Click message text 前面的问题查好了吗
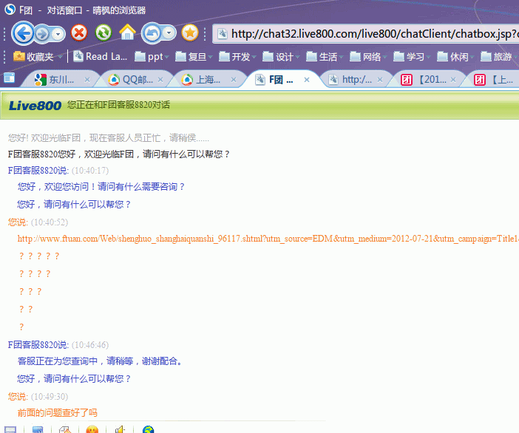 [58, 412]
